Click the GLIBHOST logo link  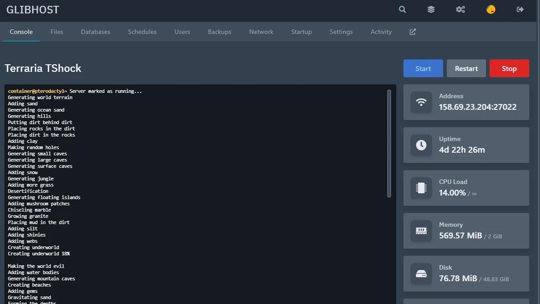33,10
